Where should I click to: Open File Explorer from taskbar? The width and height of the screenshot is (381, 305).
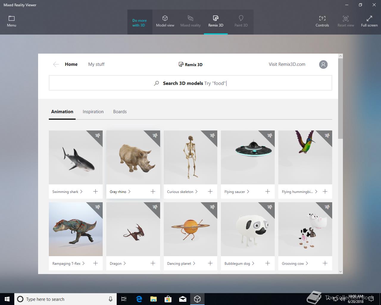(153, 299)
